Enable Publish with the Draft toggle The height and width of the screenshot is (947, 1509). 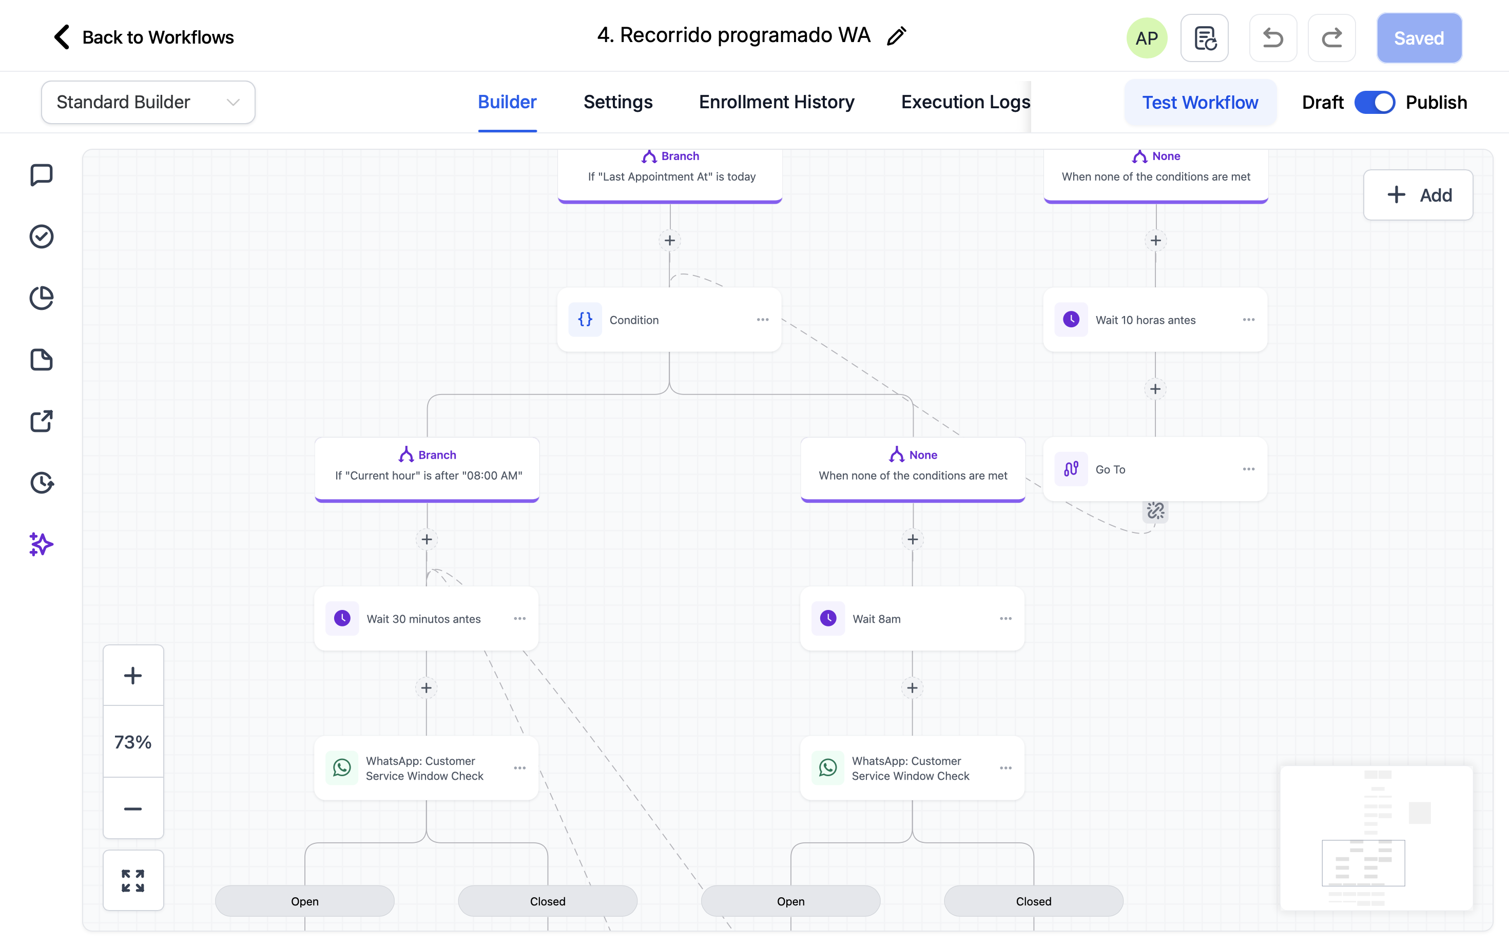pyautogui.click(x=1375, y=102)
